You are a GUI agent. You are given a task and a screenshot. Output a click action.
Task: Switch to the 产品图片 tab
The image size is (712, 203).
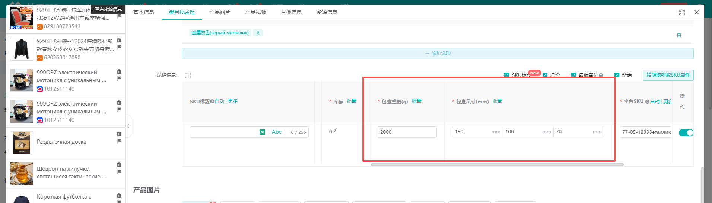coord(220,12)
